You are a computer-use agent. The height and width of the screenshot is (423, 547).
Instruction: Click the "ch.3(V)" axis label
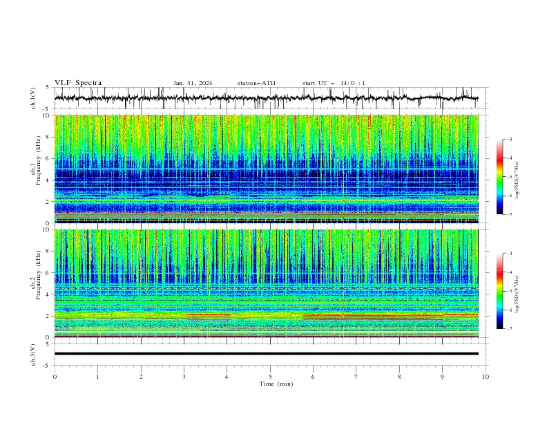(33, 355)
